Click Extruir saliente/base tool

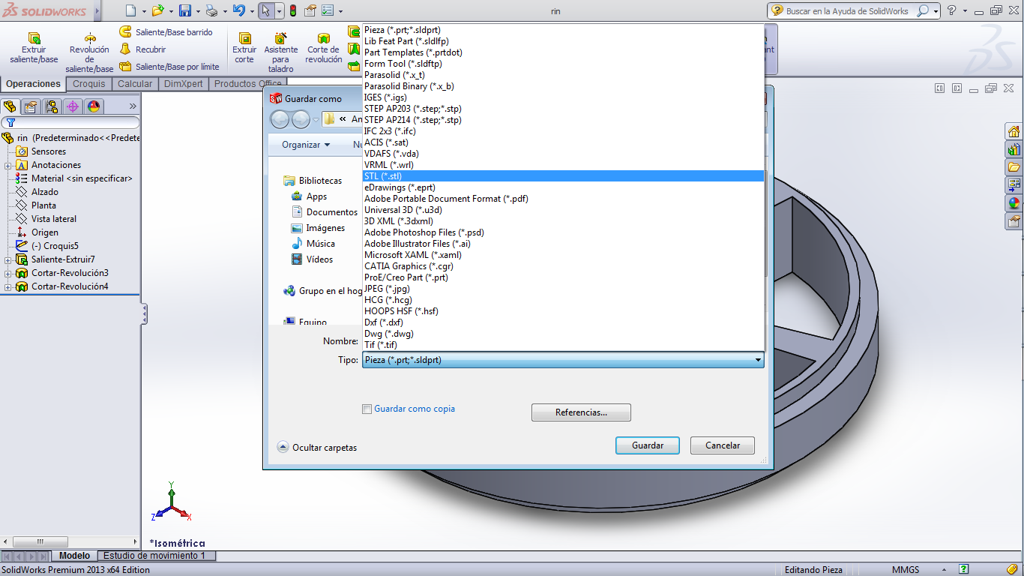click(34, 48)
